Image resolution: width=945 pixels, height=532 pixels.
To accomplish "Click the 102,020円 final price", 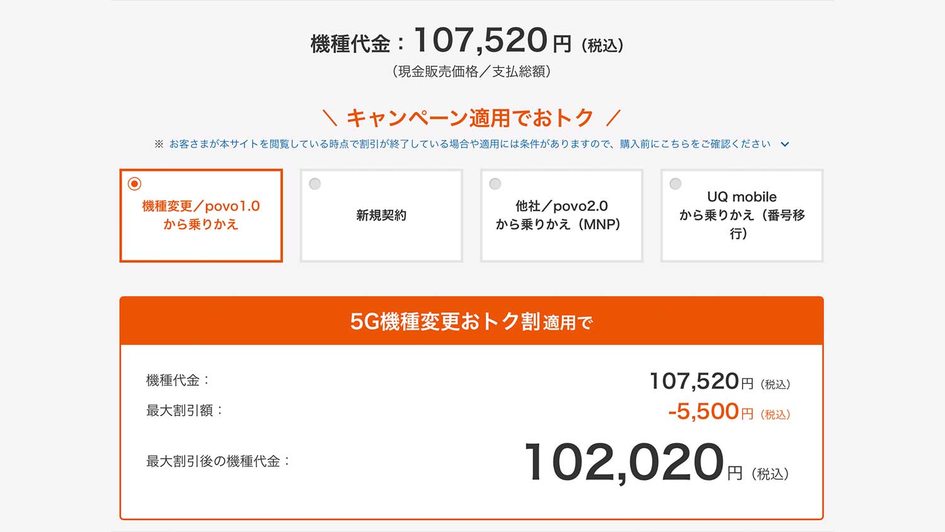I will pyautogui.click(x=624, y=463).
